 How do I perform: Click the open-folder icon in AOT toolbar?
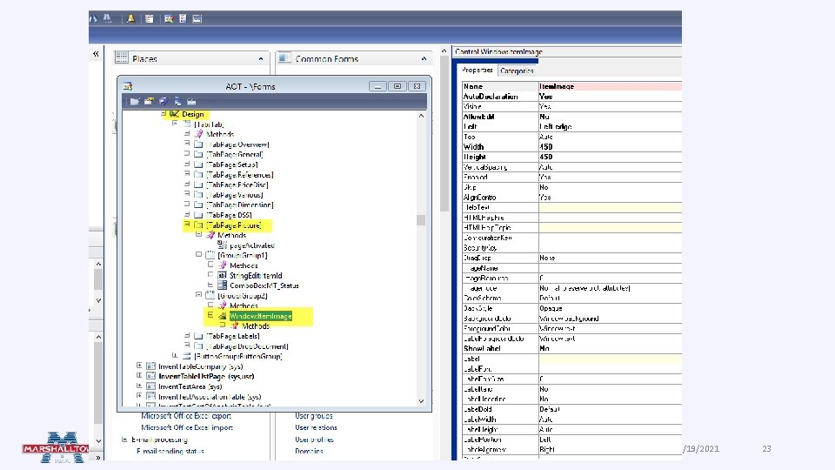coord(149,101)
